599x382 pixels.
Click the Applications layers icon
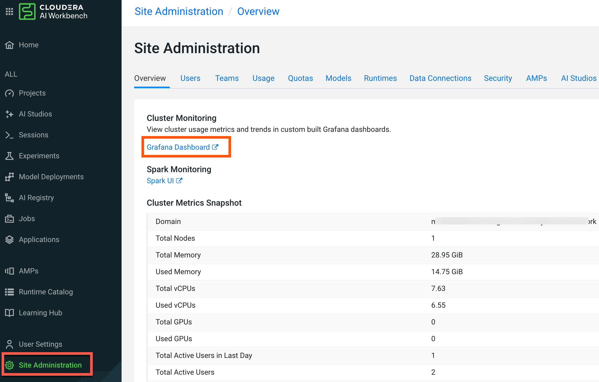[x=9, y=240]
